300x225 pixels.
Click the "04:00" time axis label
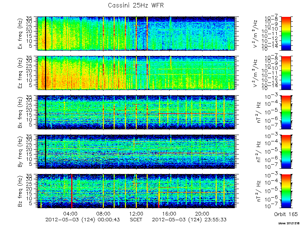pyautogui.click(x=70, y=214)
